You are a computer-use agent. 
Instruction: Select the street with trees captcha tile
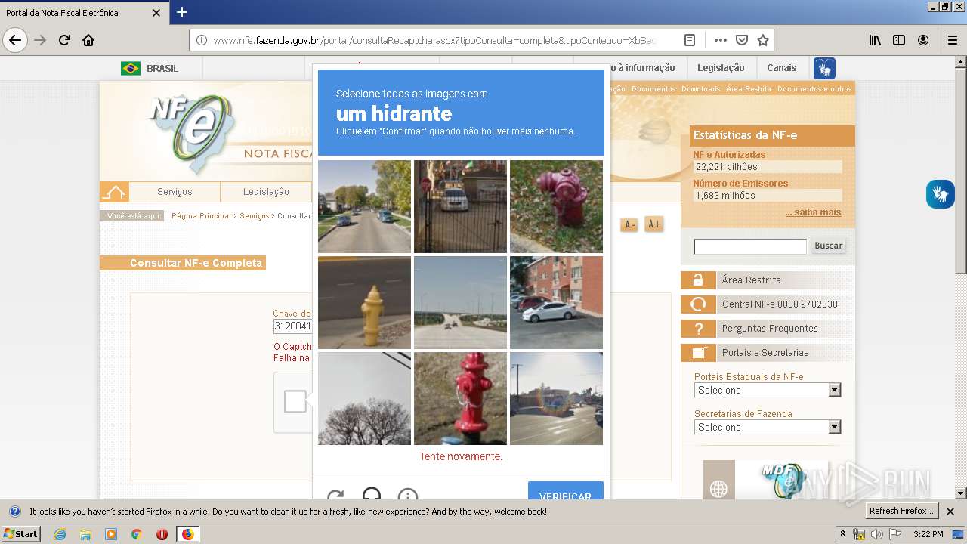364,206
